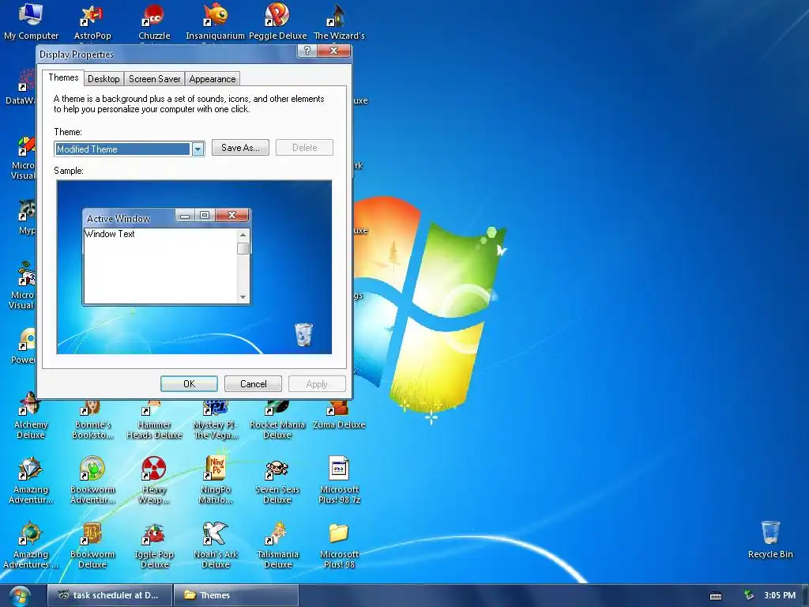Image resolution: width=809 pixels, height=607 pixels.
Task: Open the Windows Start orb
Action: click(20, 596)
